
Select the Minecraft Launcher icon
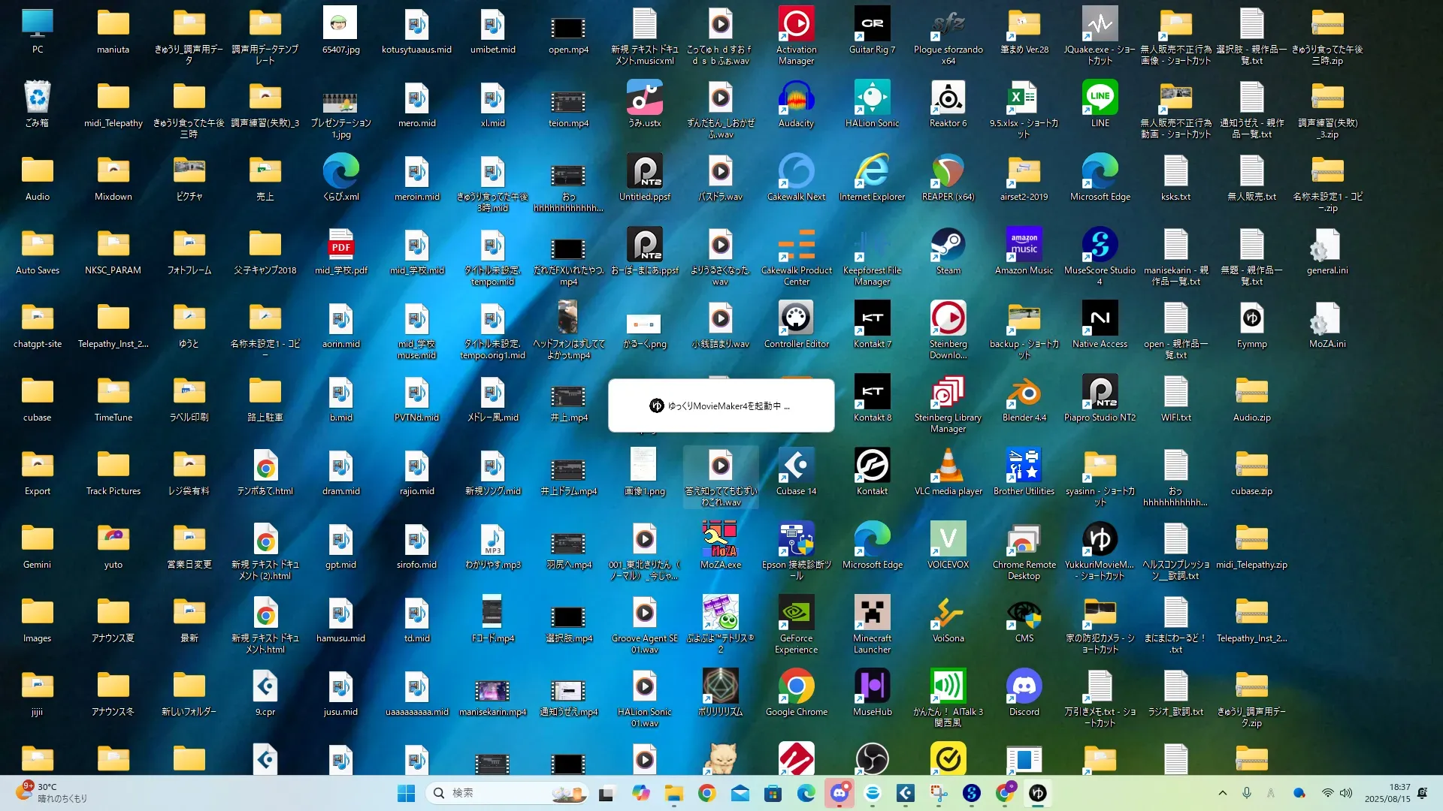click(x=872, y=614)
